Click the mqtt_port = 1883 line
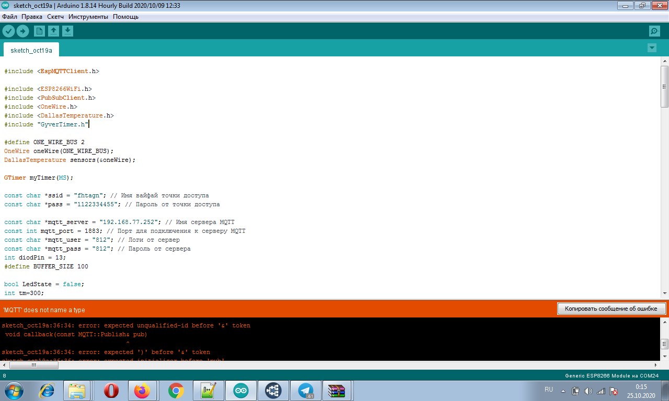 coord(125,231)
